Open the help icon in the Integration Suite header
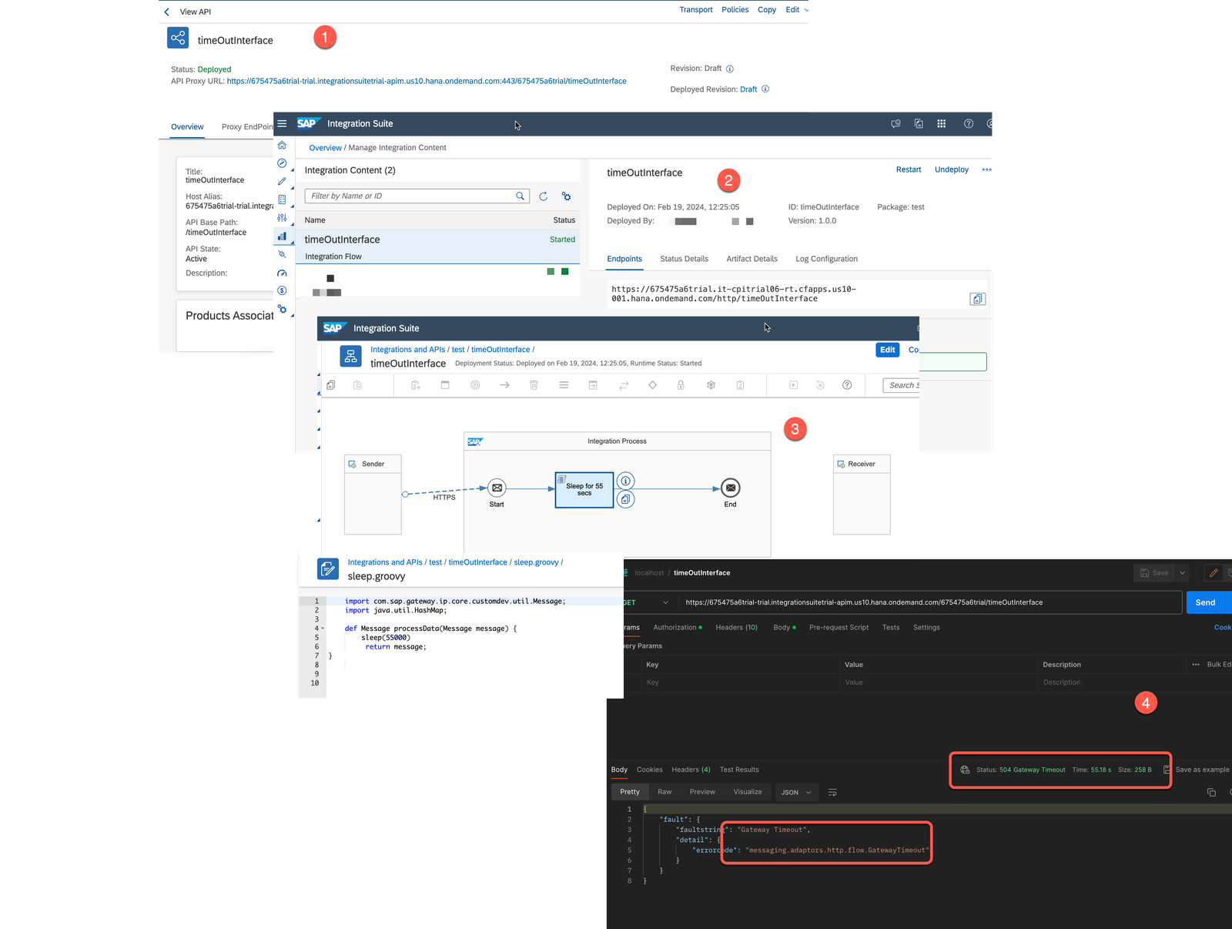The image size is (1232, 929). [x=969, y=123]
